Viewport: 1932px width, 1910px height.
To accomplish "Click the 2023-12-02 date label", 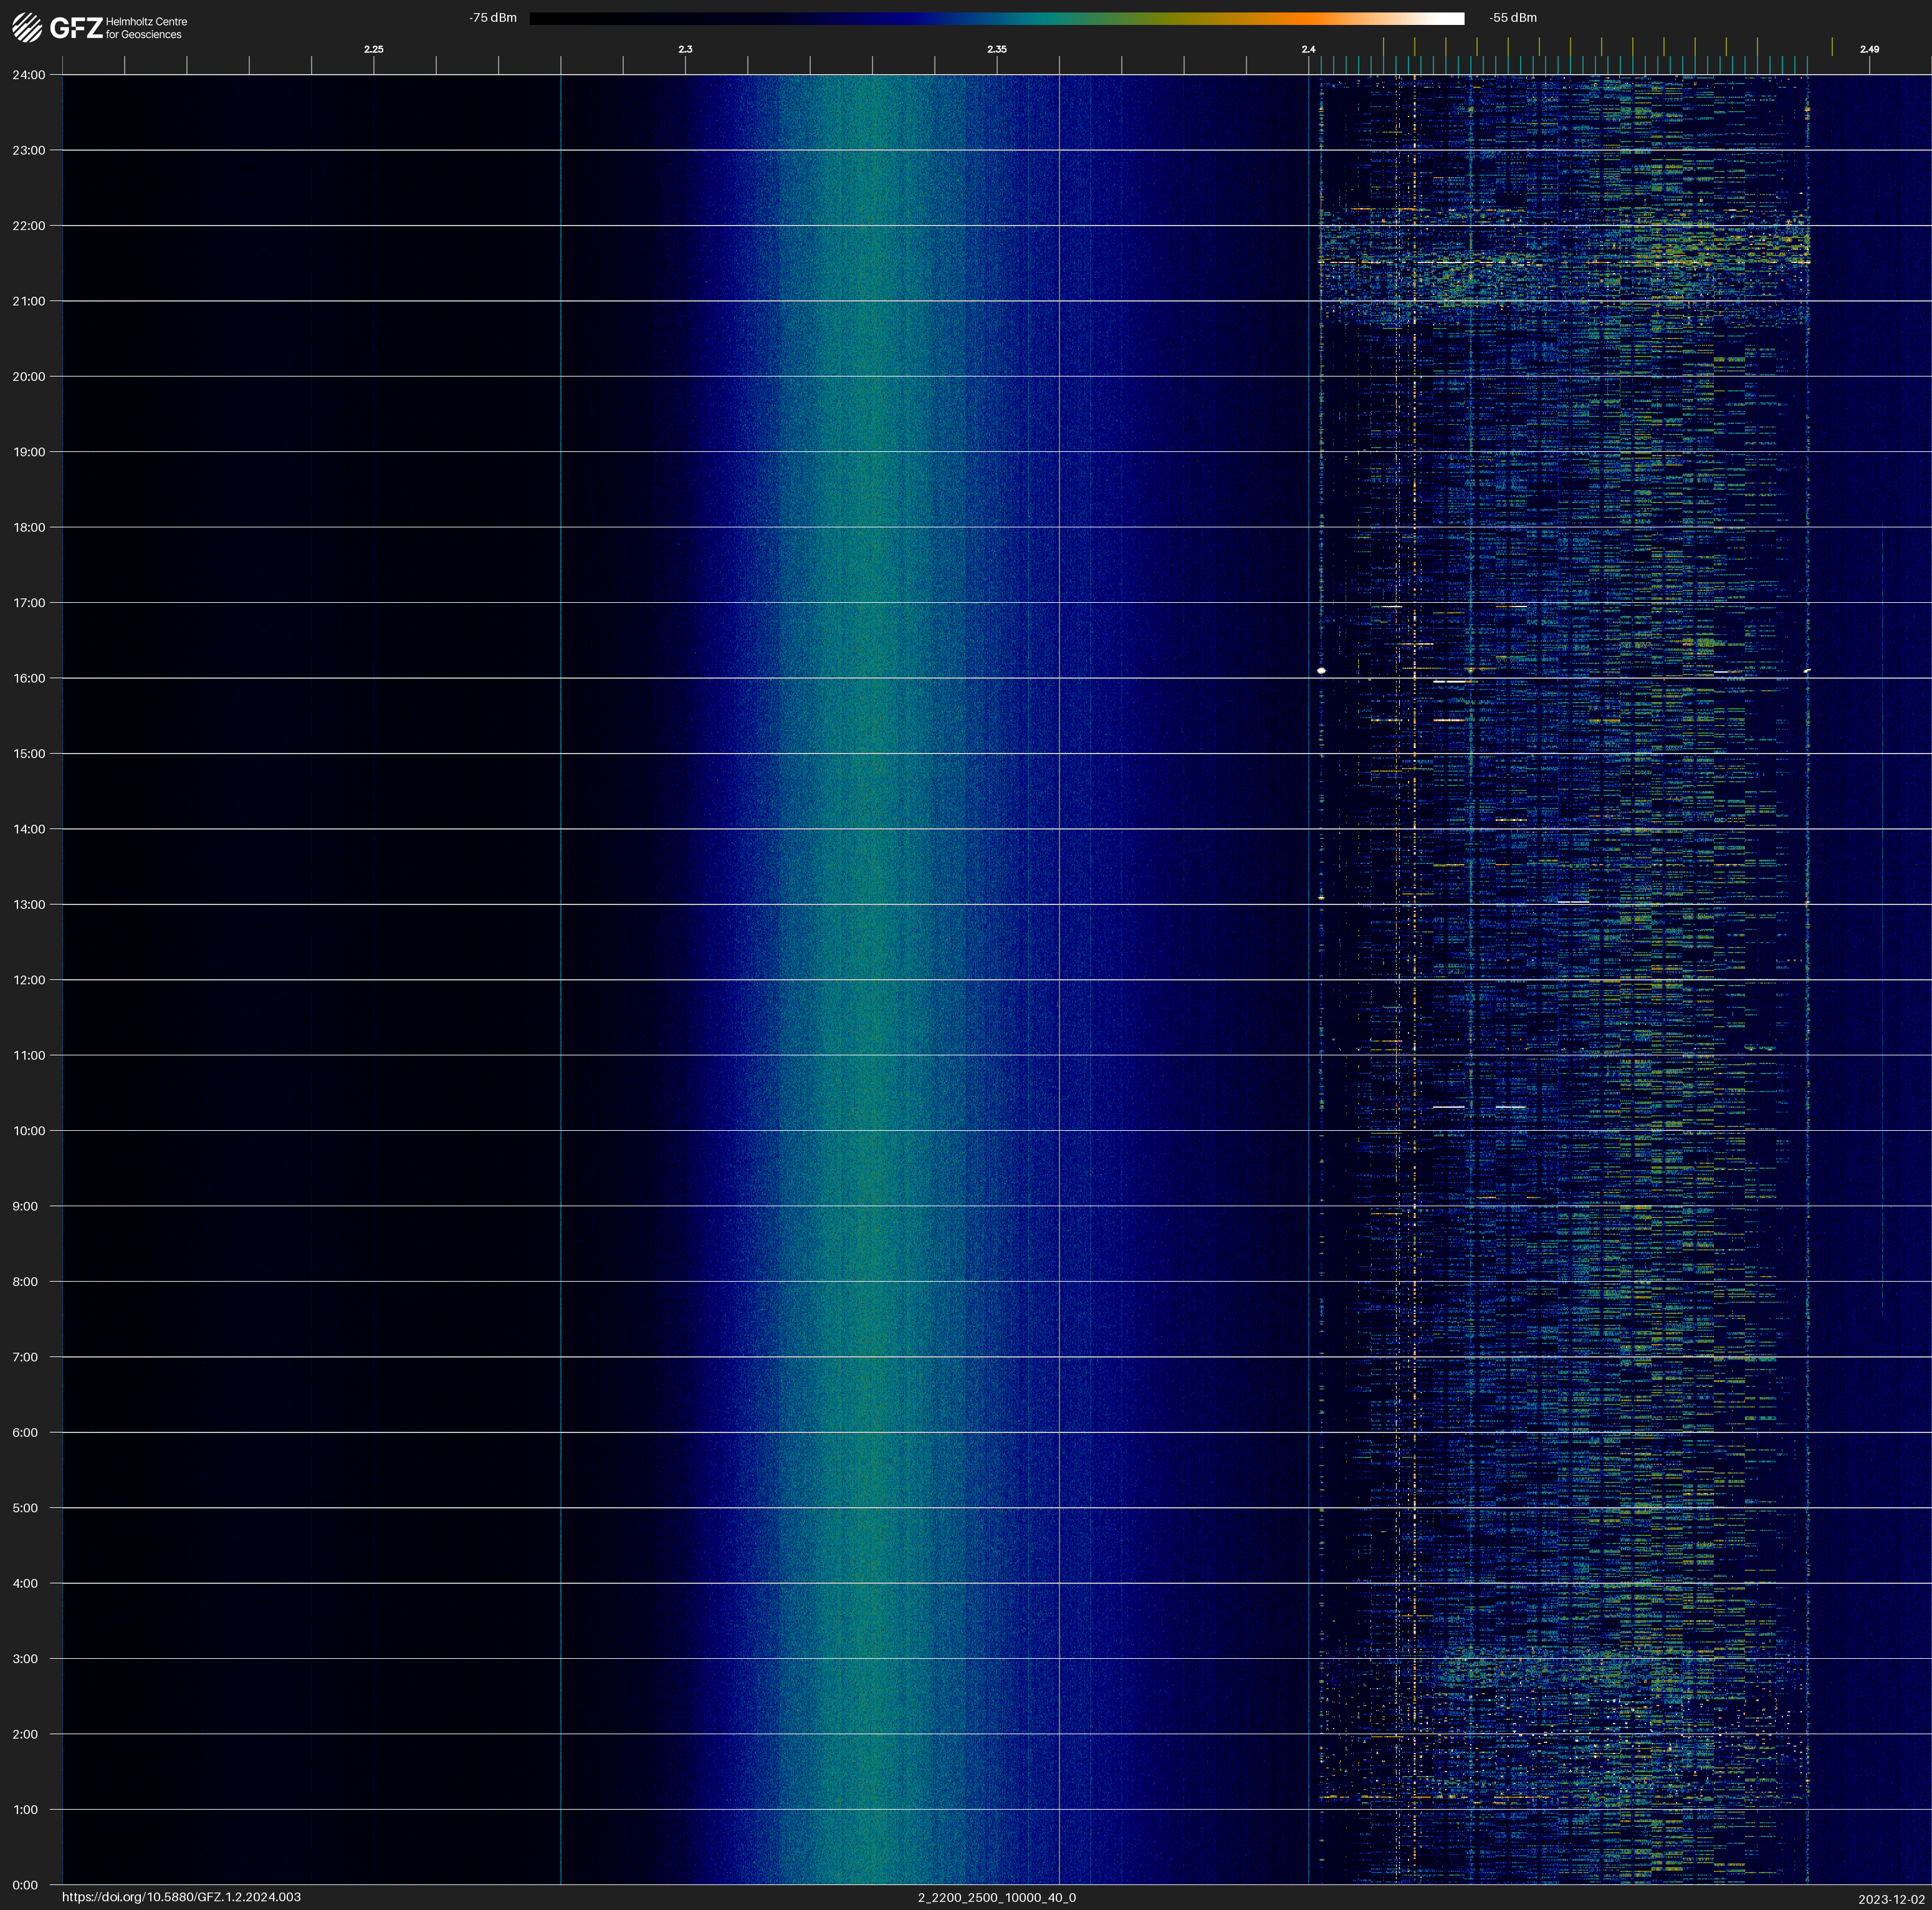I will (1891, 1899).
